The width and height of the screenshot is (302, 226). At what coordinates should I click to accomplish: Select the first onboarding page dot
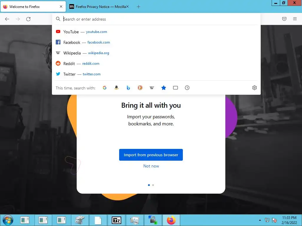click(x=149, y=185)
